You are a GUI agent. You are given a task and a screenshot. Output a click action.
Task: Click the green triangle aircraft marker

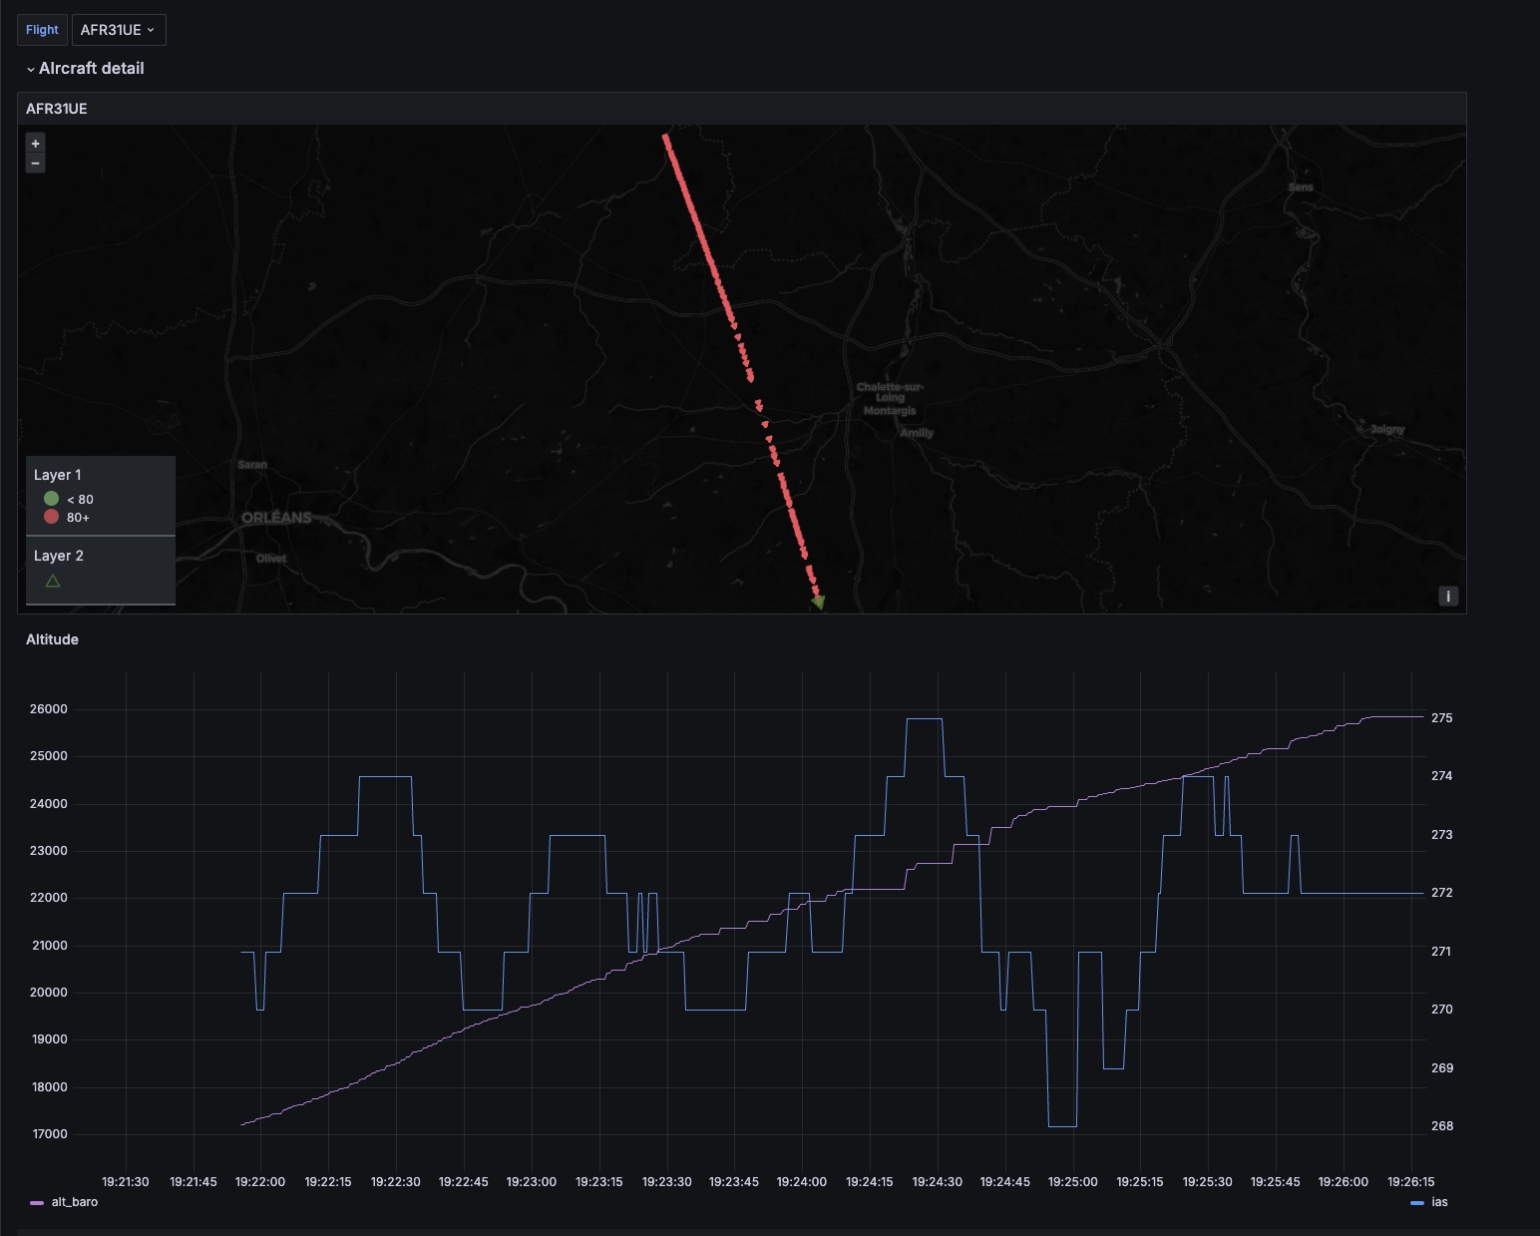[x=819, y=603]
